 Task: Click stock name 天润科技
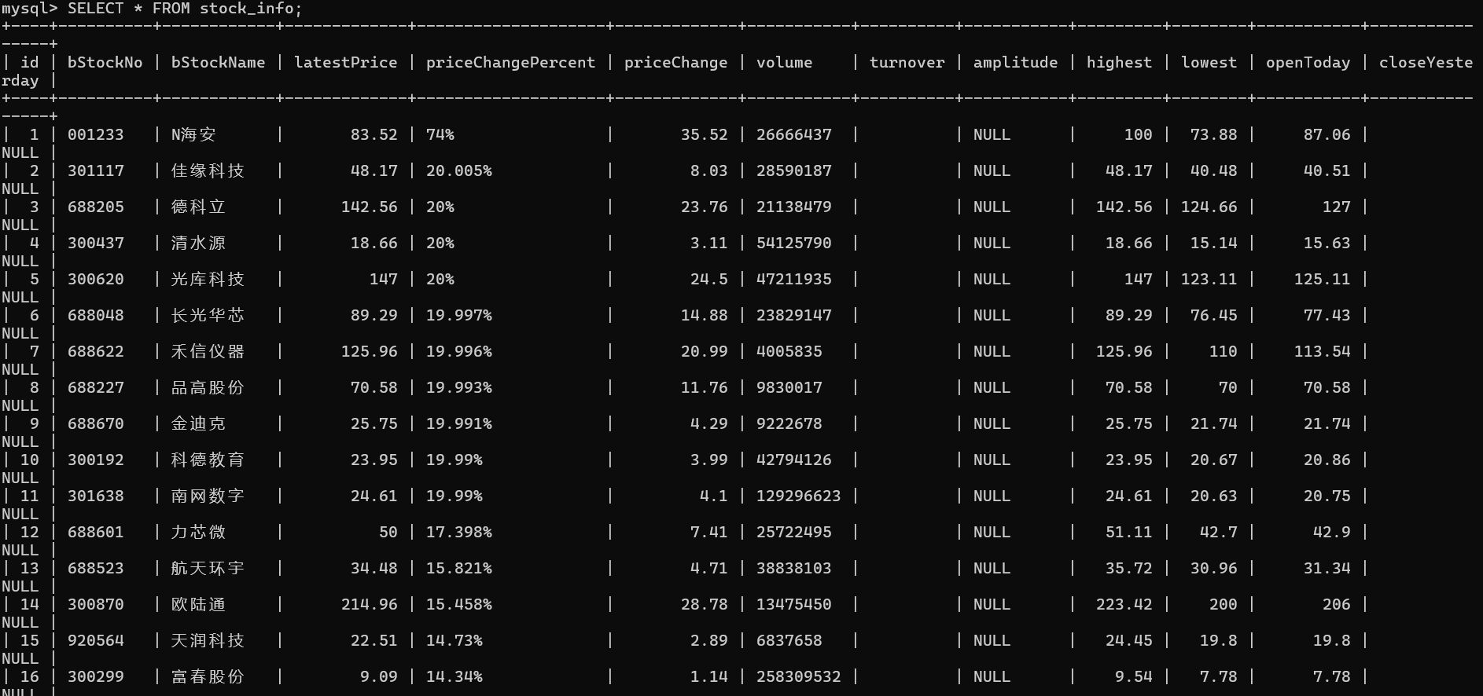tap(208, 640)
